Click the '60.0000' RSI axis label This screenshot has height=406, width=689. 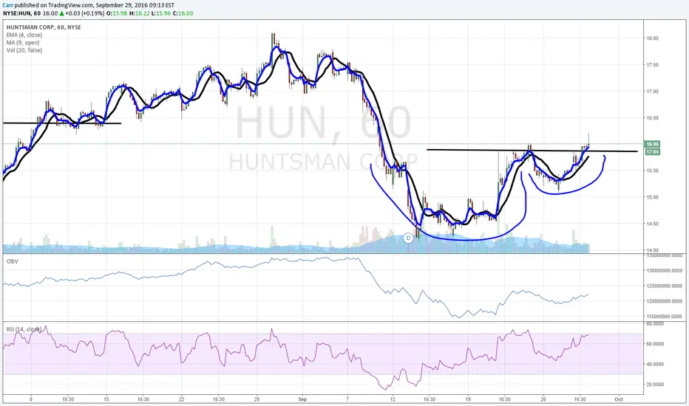(x=655, y=344)
